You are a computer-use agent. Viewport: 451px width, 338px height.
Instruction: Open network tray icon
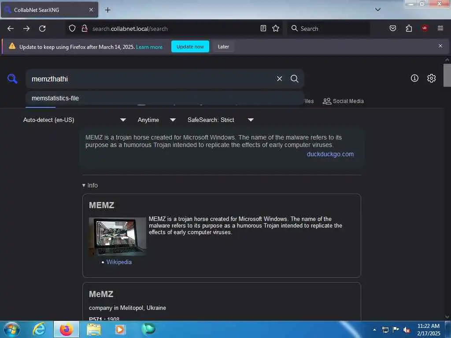click(x=385, y=330)
